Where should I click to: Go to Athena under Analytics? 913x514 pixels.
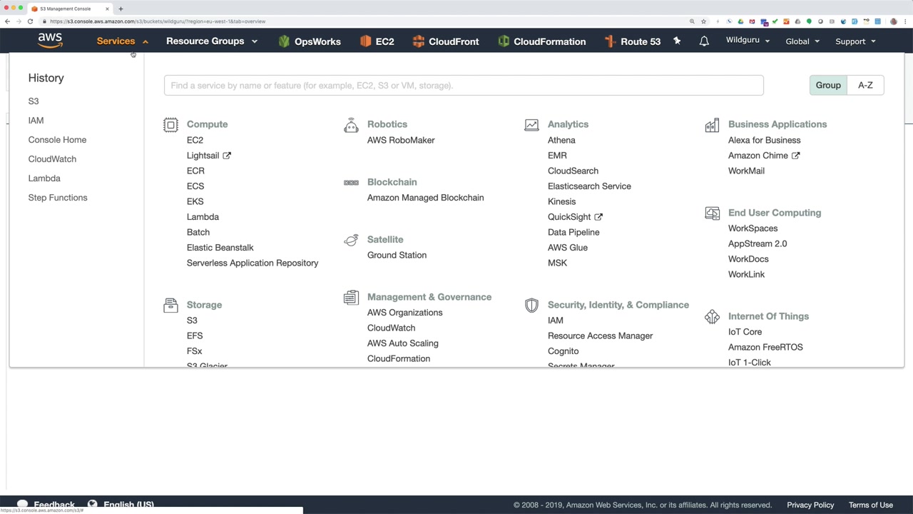tap(561, 140)
